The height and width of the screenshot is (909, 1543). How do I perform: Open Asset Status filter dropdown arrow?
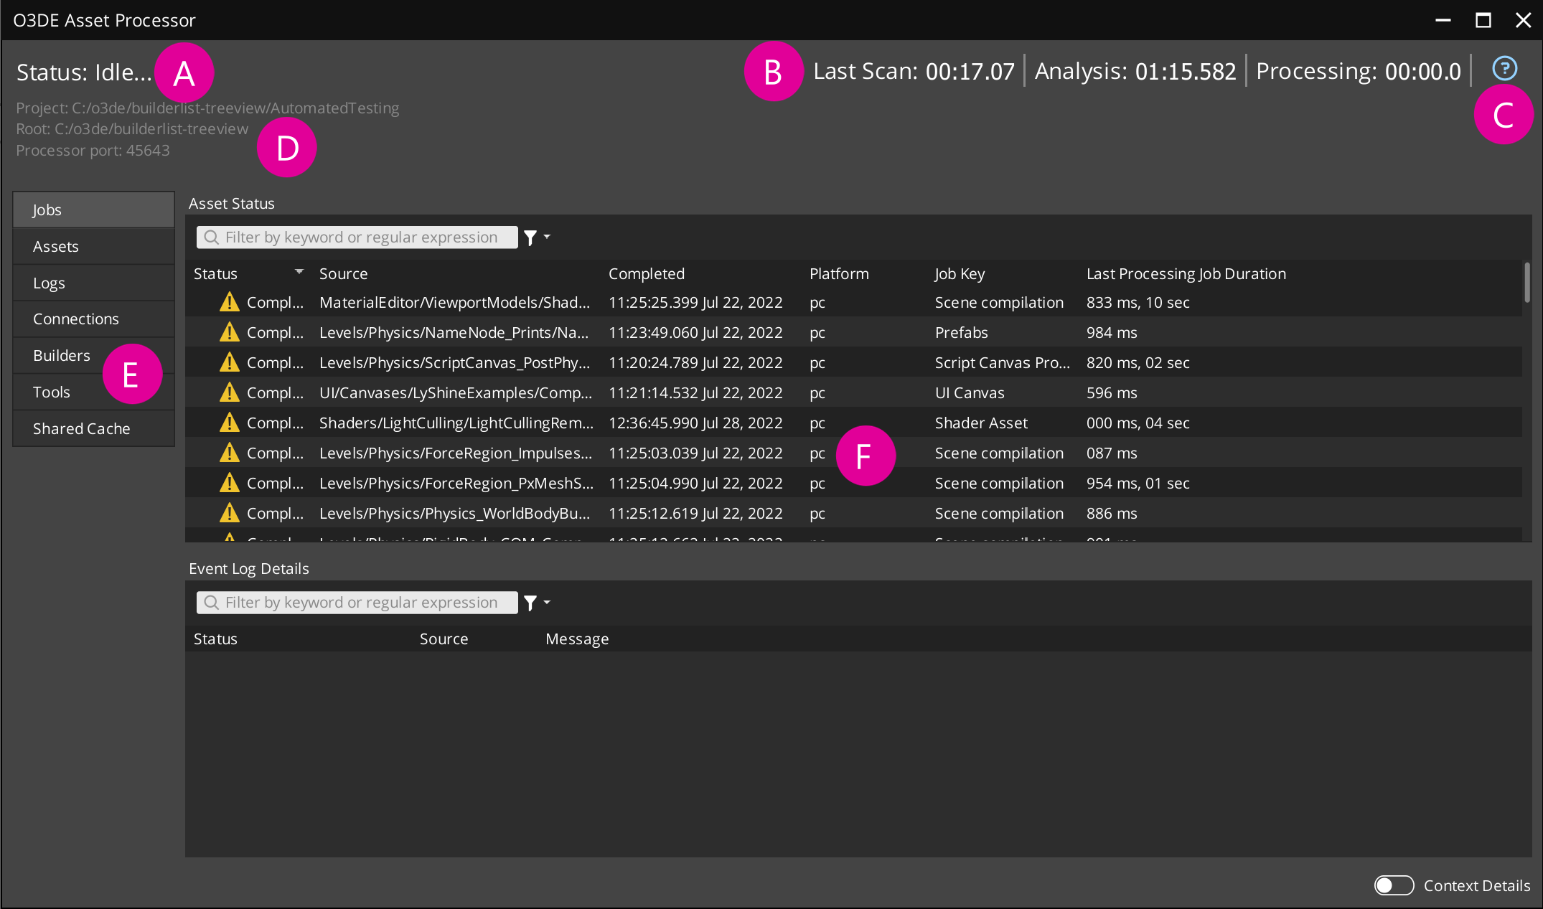[547, 237]
